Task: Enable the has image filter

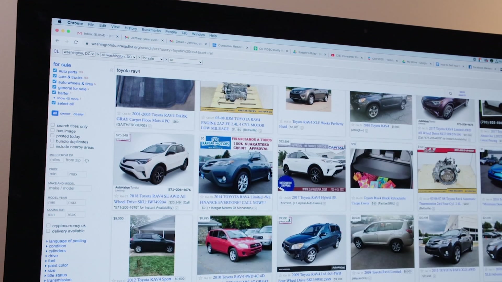Action: [53, 130]
